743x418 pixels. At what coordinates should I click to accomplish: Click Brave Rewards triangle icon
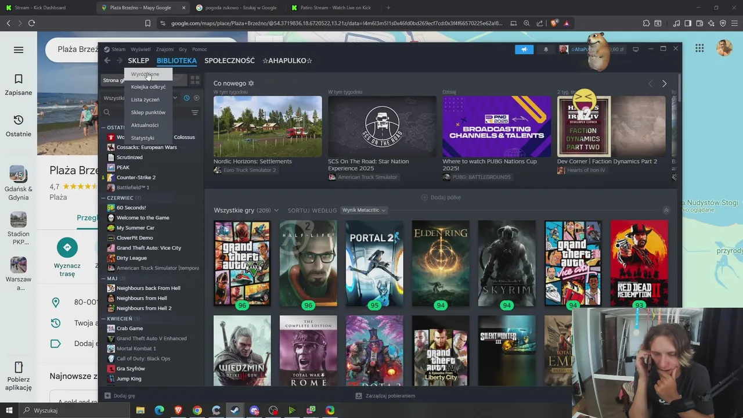[567, 23]
